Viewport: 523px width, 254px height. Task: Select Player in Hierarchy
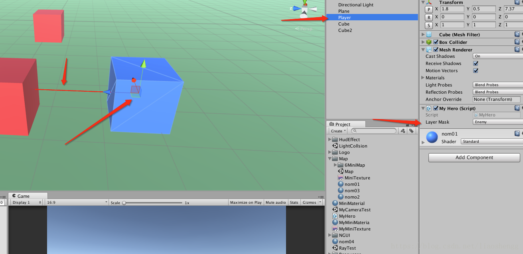[372, 18]
